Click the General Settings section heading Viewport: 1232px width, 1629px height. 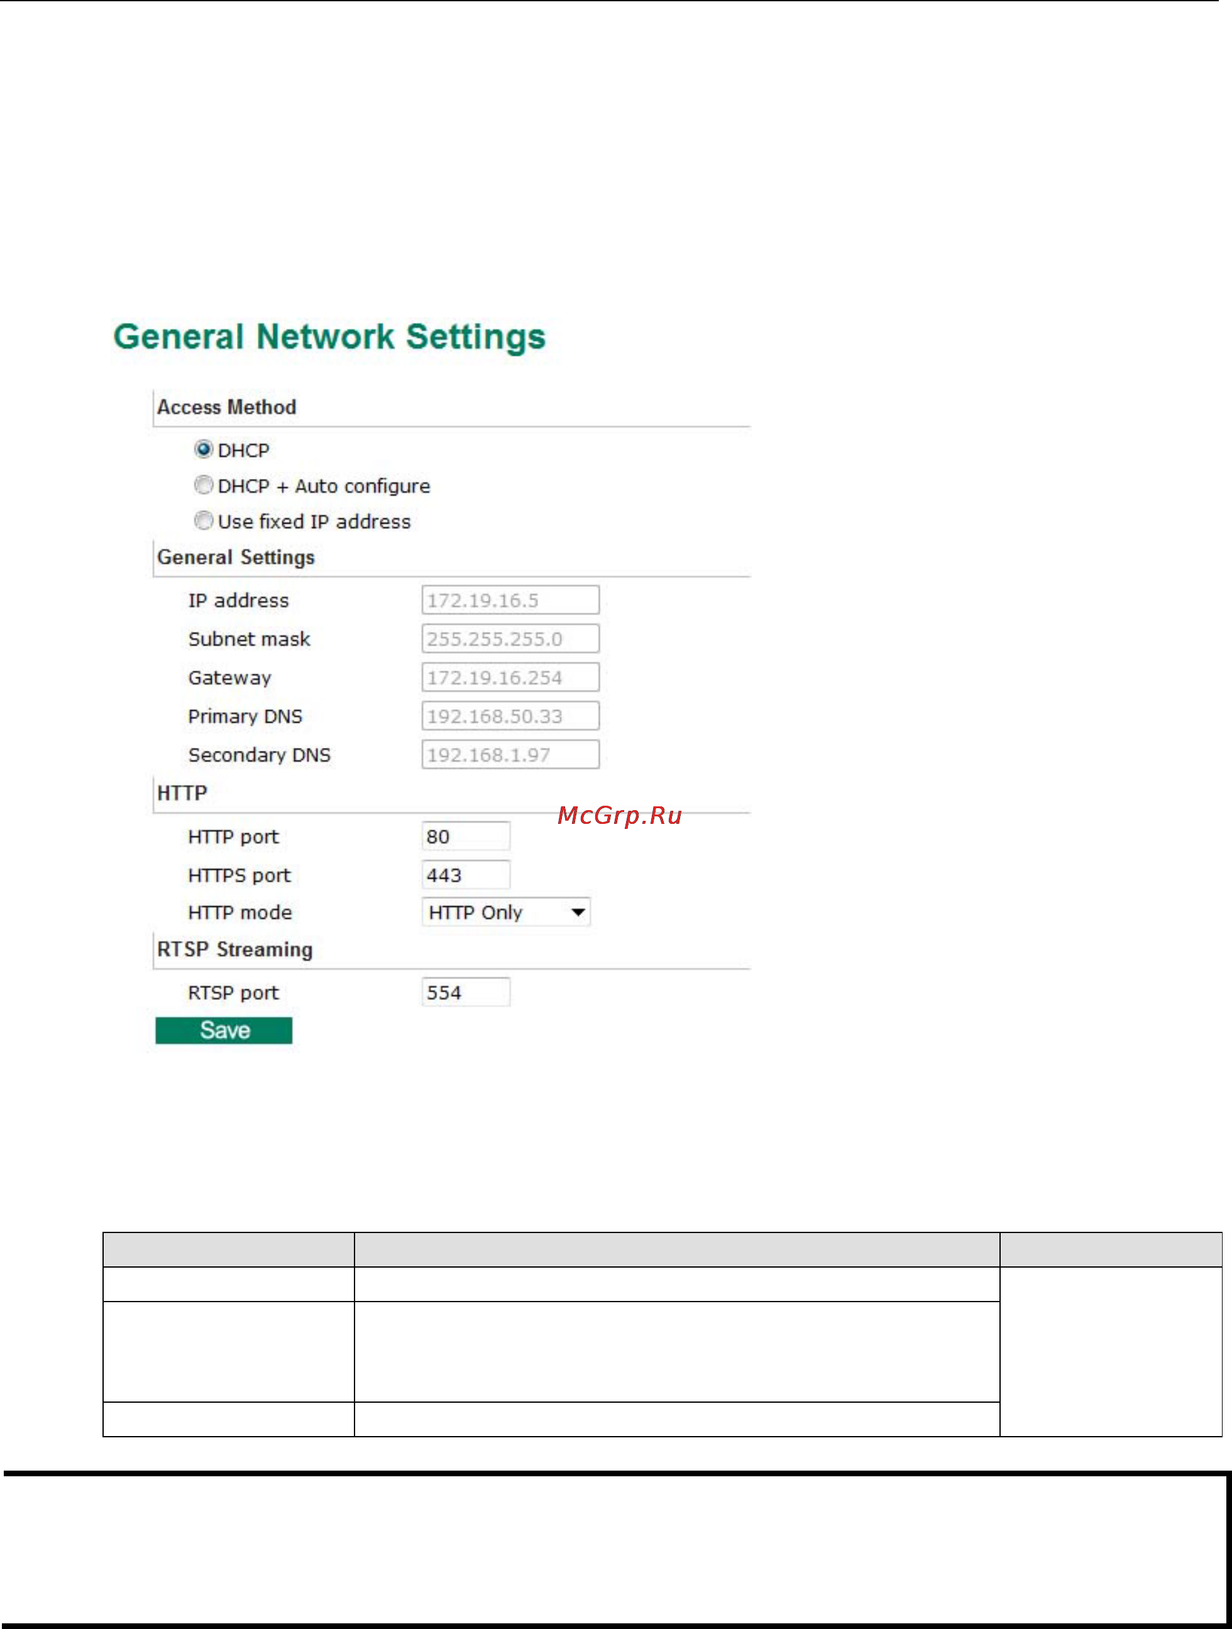point(236,557)
